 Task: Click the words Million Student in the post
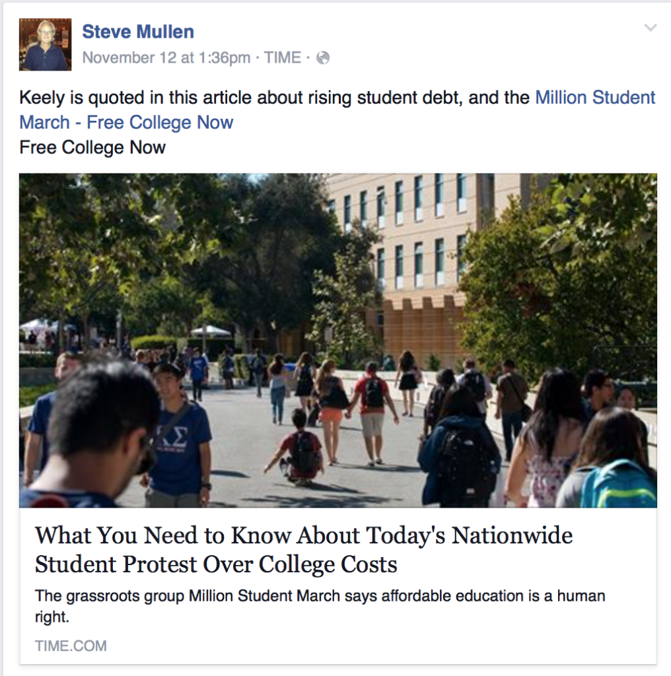pyautogui.click(x=593, y=97)
